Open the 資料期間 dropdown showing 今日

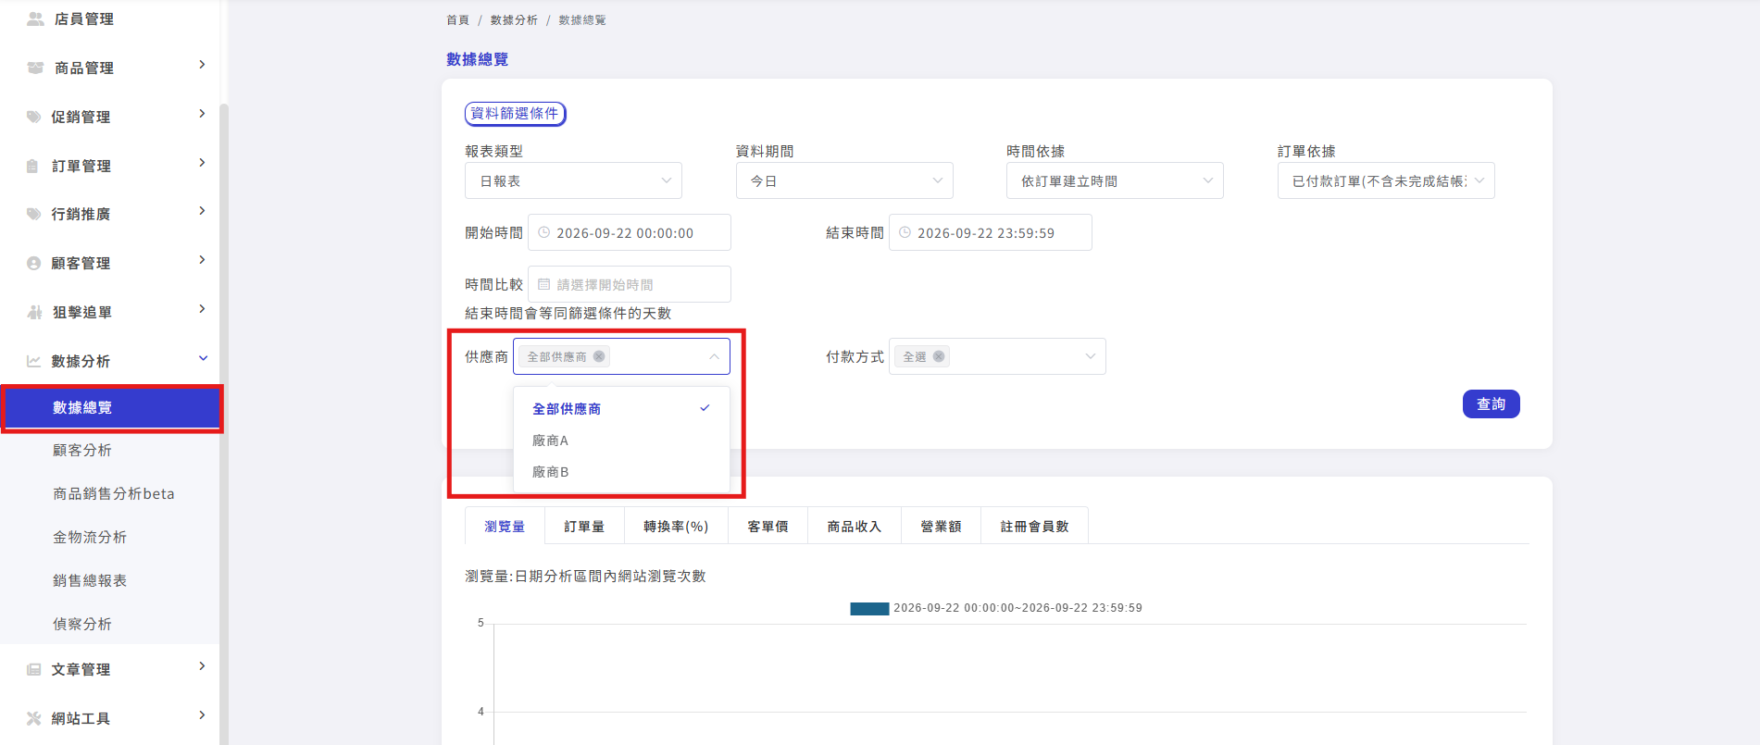tap(844, 180)
